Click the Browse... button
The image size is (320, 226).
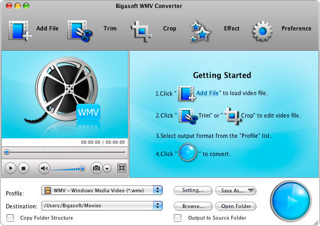pos(193,206)
